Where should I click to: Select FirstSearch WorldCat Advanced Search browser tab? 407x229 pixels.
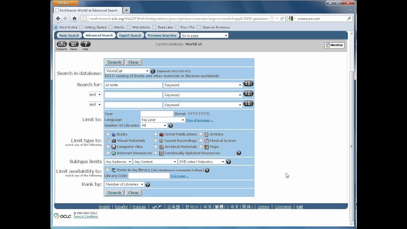click(x=87, y=10)
